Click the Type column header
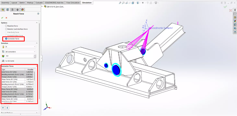This screenshot has height=116, width=237. 13,70
